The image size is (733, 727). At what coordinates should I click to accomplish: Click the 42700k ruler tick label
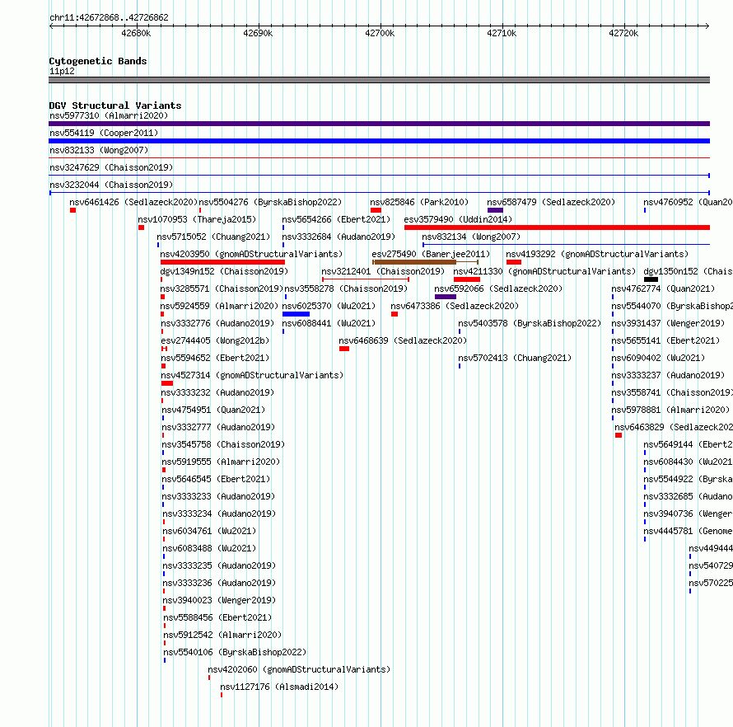point(380,33)
